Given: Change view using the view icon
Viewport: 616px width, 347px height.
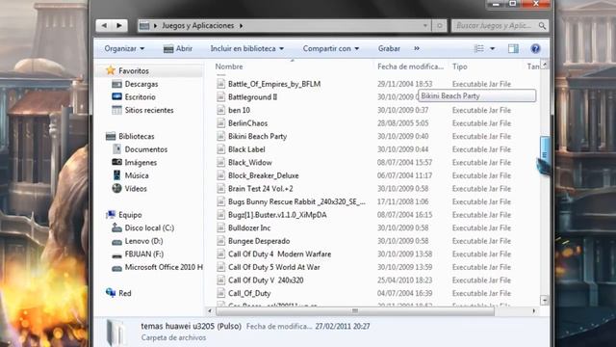Looking at the screenshot, I should [x=479, y=48].
